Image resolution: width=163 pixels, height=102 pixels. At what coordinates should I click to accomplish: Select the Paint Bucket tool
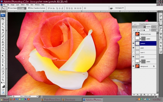point(3,50)
